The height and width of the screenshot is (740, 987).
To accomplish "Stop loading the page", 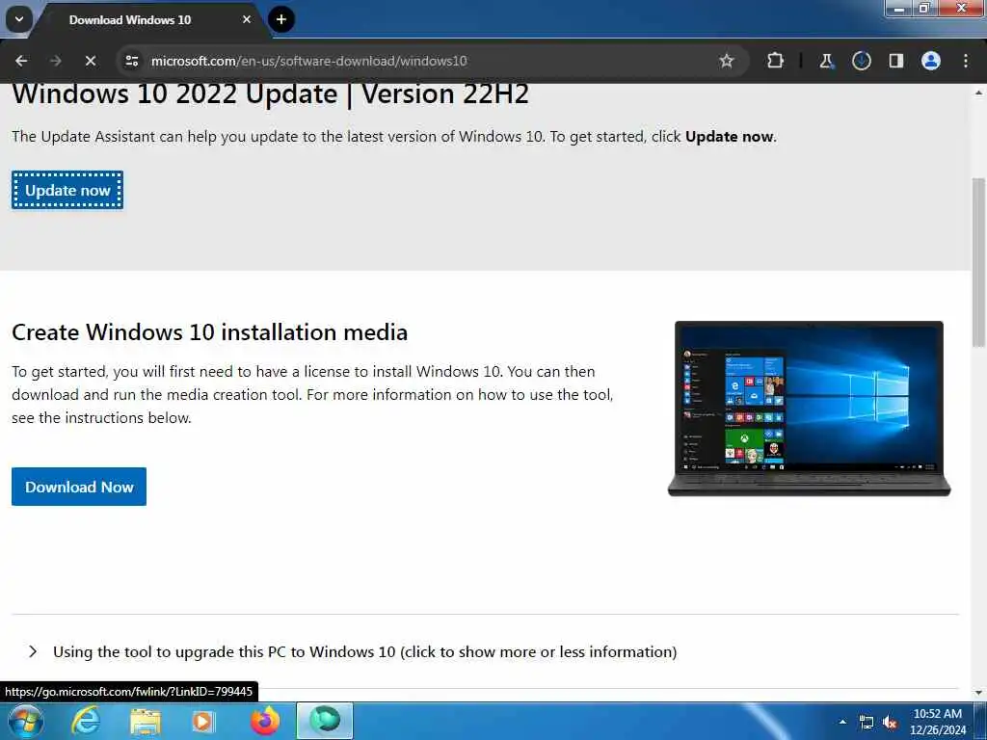I will coord(90,61).
